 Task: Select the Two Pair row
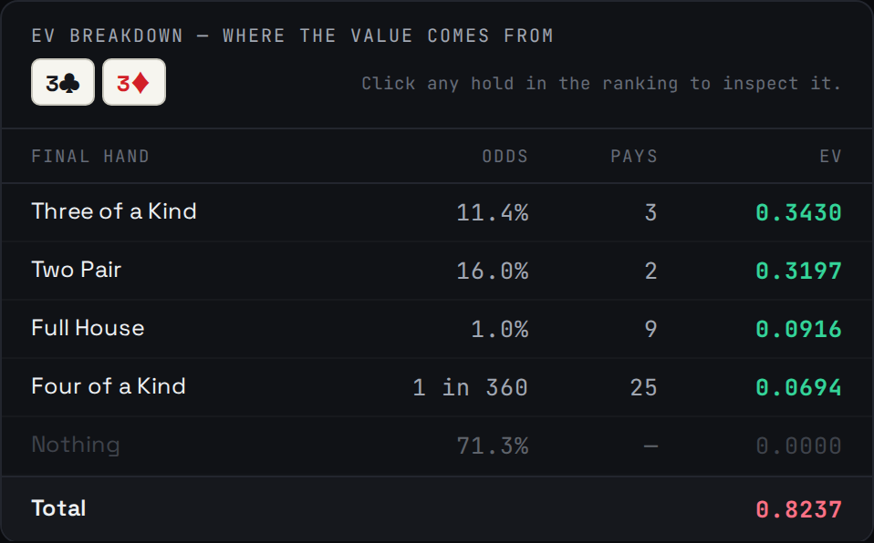point(437,271)
